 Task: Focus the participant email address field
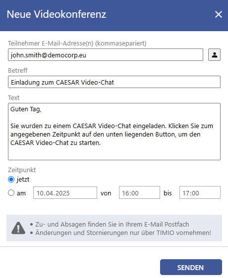click(x=106, y=55)
